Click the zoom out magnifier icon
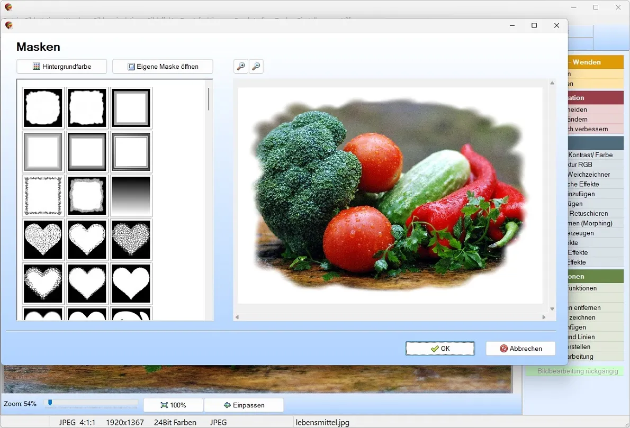The width and height of the screenshot is (630, 428). click(256, 66)
